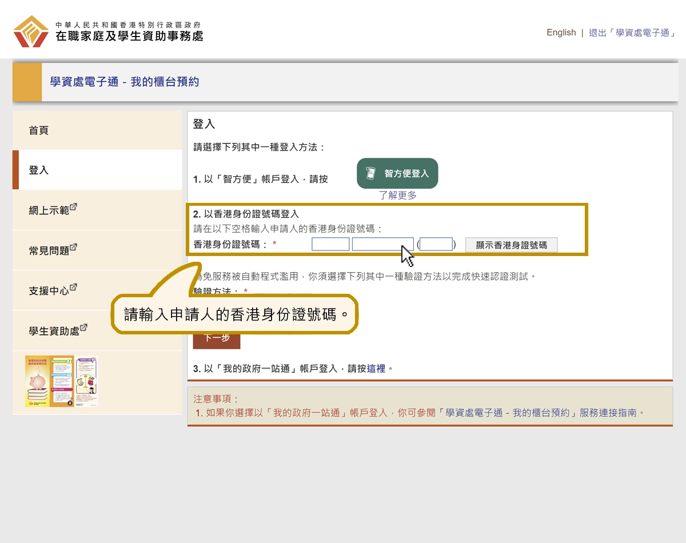Click the 智方便 phone icon
This screenshot has width=686, height=543.
370,173
